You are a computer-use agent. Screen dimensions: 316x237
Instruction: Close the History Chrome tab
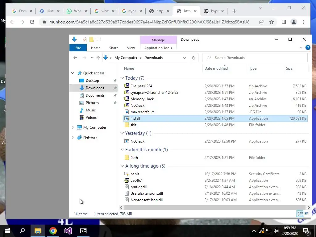58,11
